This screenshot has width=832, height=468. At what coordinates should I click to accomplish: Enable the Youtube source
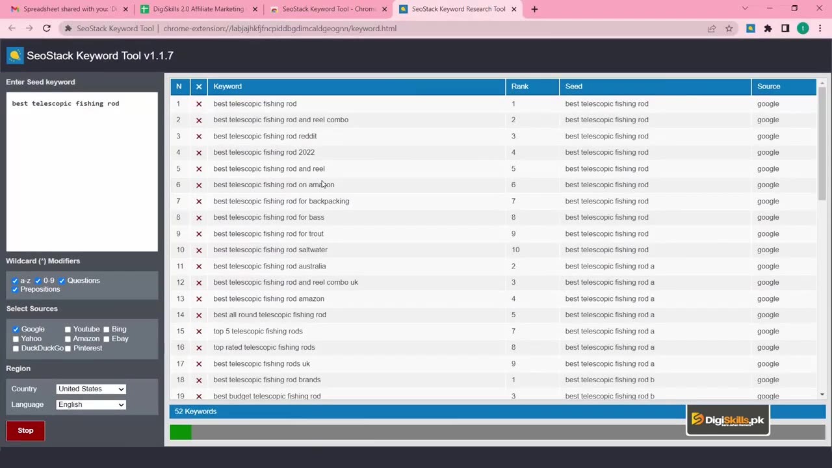(x=68, y=330)
